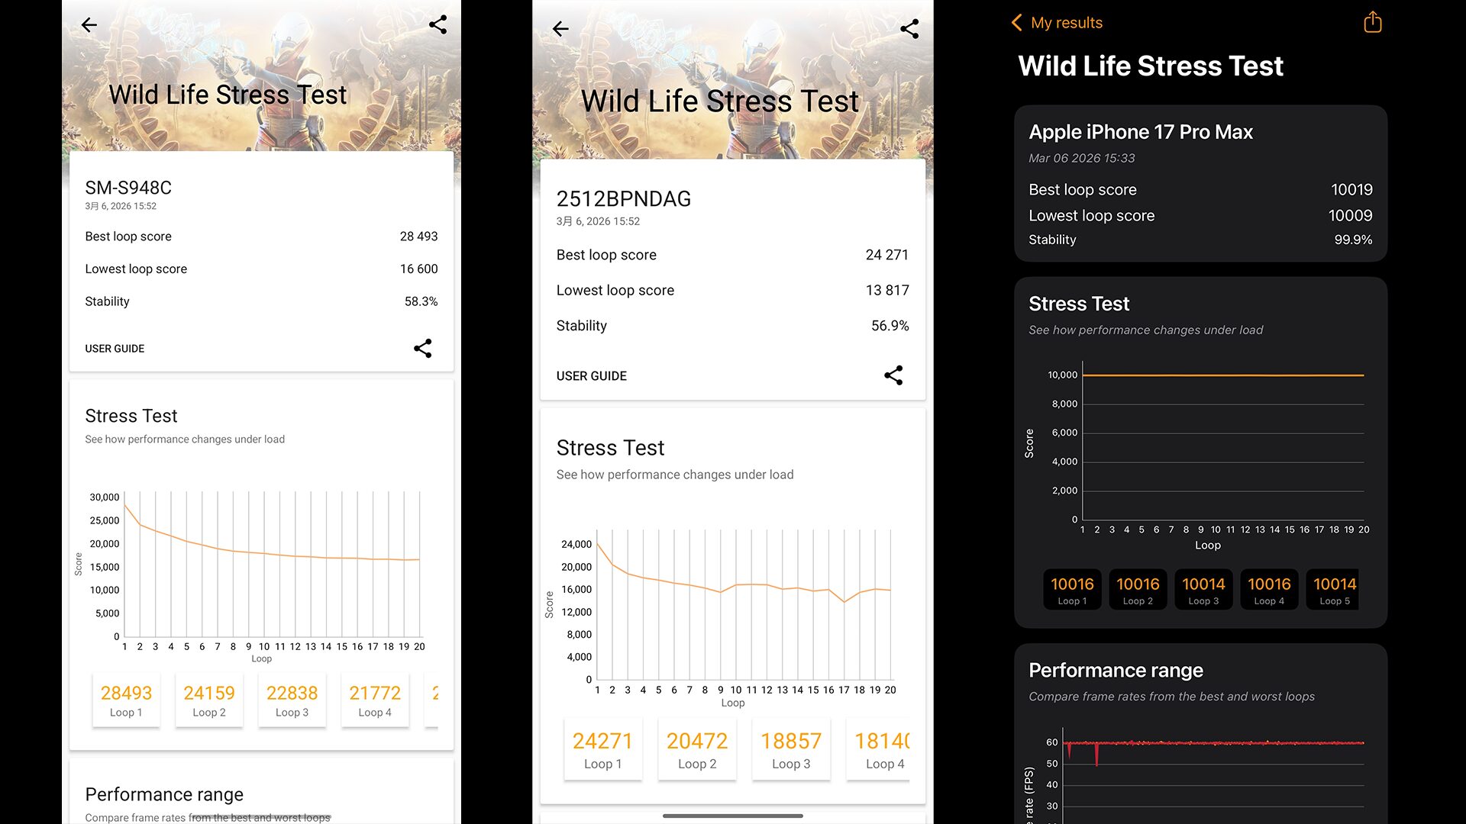Select Loop 1 score 24271 tile

coord(602,749)
